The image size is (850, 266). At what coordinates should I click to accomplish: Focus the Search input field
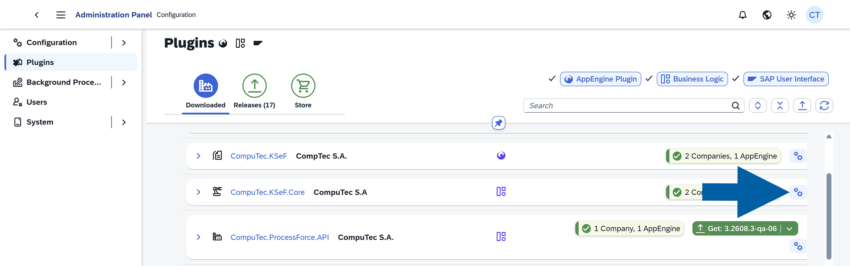tap(634, 106)
